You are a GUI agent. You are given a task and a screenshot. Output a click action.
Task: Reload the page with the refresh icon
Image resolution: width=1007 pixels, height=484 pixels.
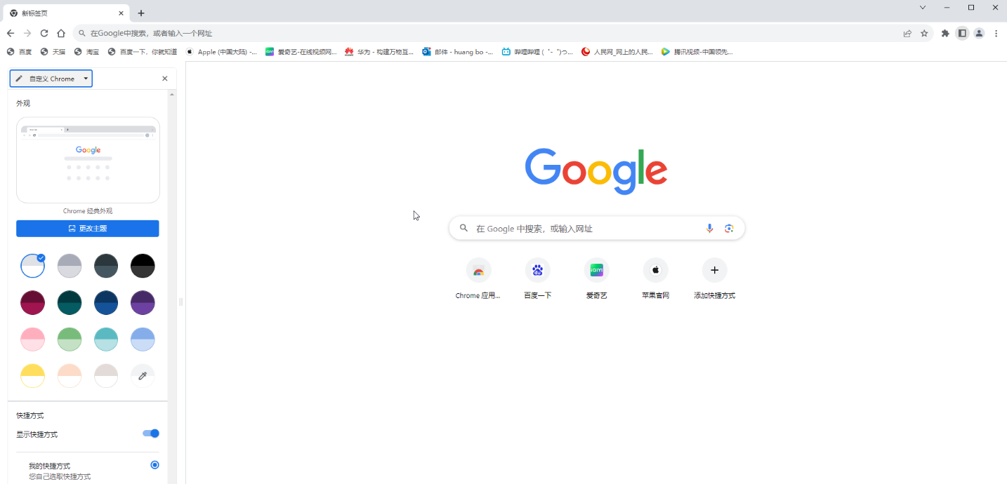click(x=44, y=33)
